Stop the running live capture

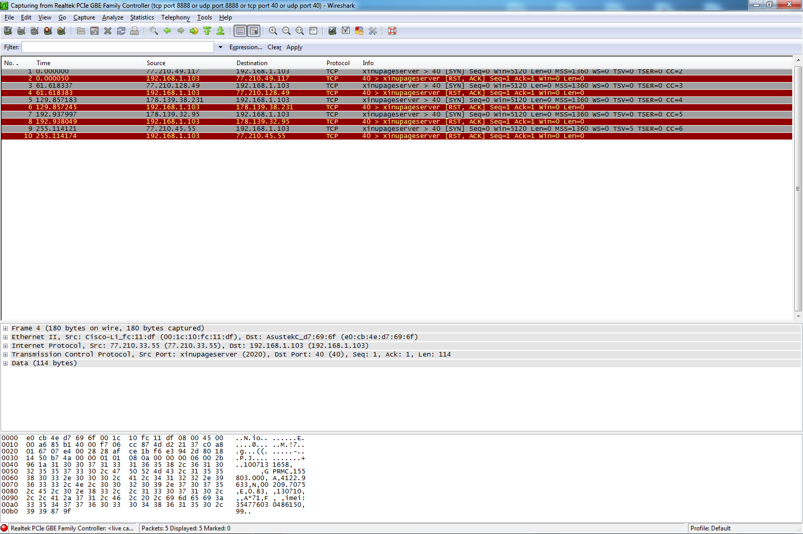[x=48, y=31]
